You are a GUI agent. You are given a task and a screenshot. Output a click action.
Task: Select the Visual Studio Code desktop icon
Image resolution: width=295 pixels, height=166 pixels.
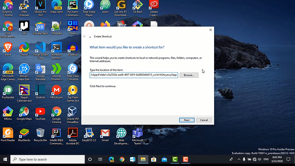coord(40,51)
